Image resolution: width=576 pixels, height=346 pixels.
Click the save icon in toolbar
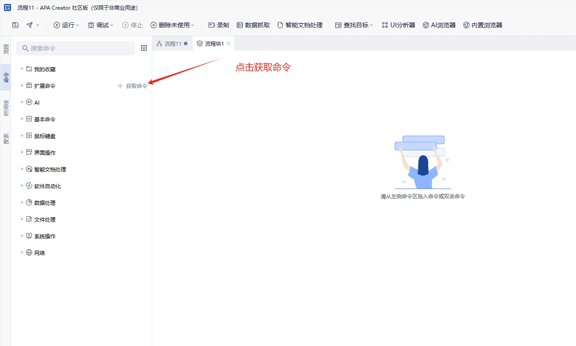click(15, 25)
